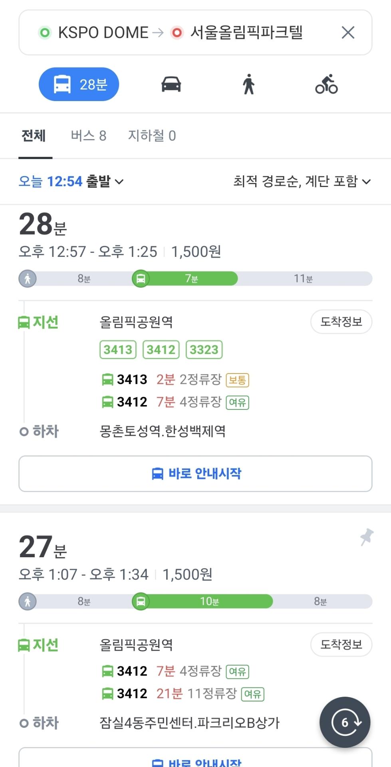Select the walking directions icon
Image resolution: width=391 pixels, height=767 pixels.
248,84
